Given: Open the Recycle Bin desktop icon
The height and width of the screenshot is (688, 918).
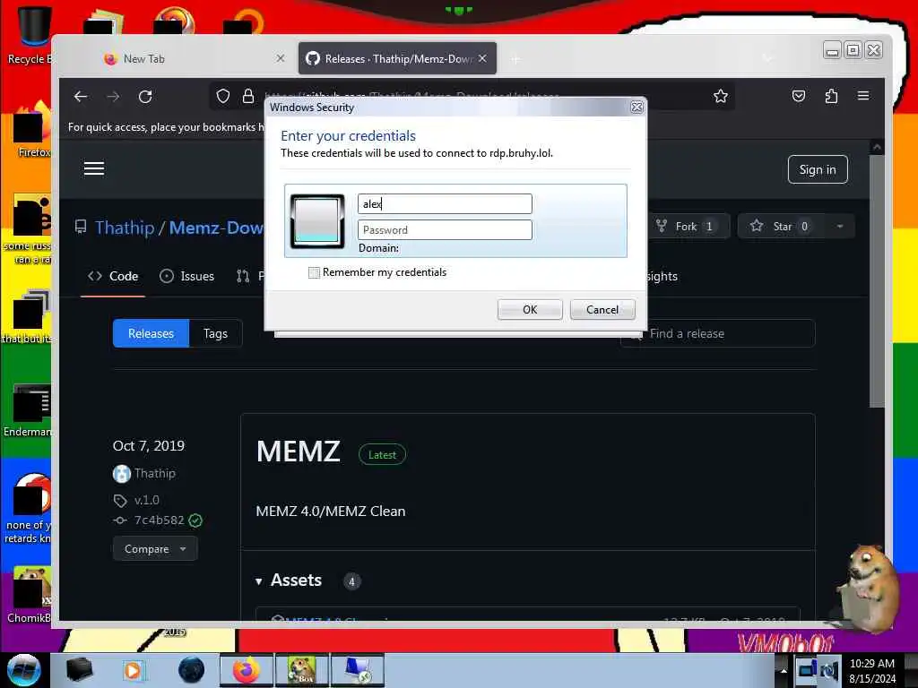Looking at the screenshot, I should (x=32, y=33).
